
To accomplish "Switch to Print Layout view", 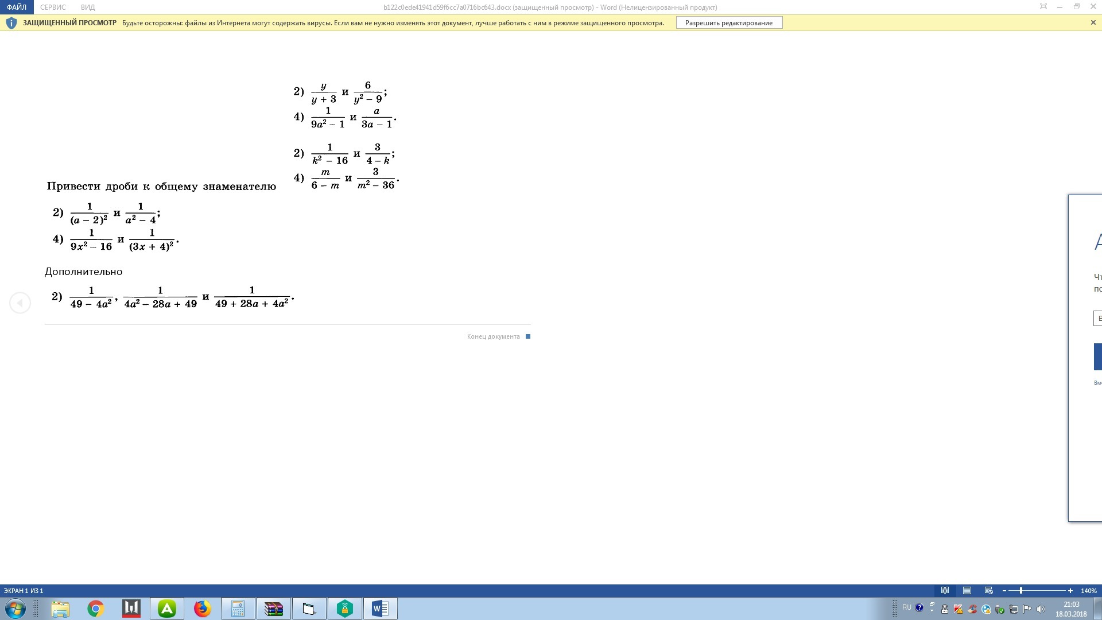I will coord(967,590).
